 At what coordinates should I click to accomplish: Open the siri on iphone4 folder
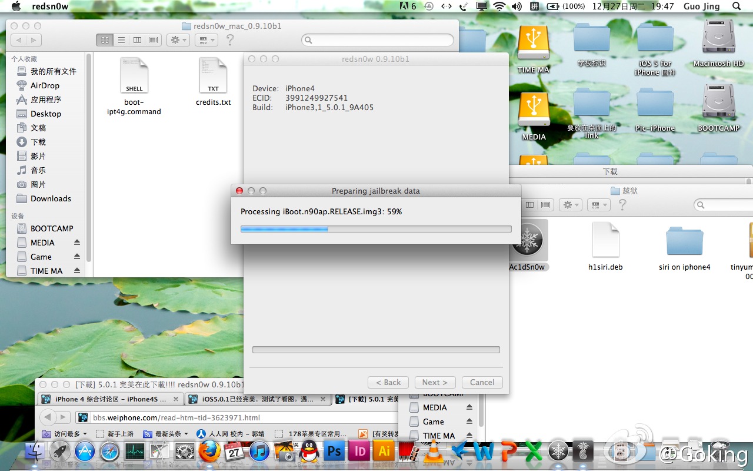684,241
